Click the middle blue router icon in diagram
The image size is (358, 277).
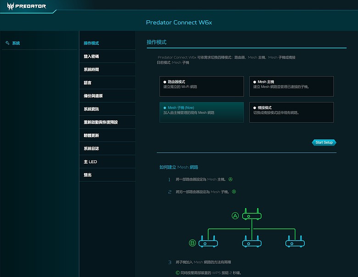[x=252, y=241]
